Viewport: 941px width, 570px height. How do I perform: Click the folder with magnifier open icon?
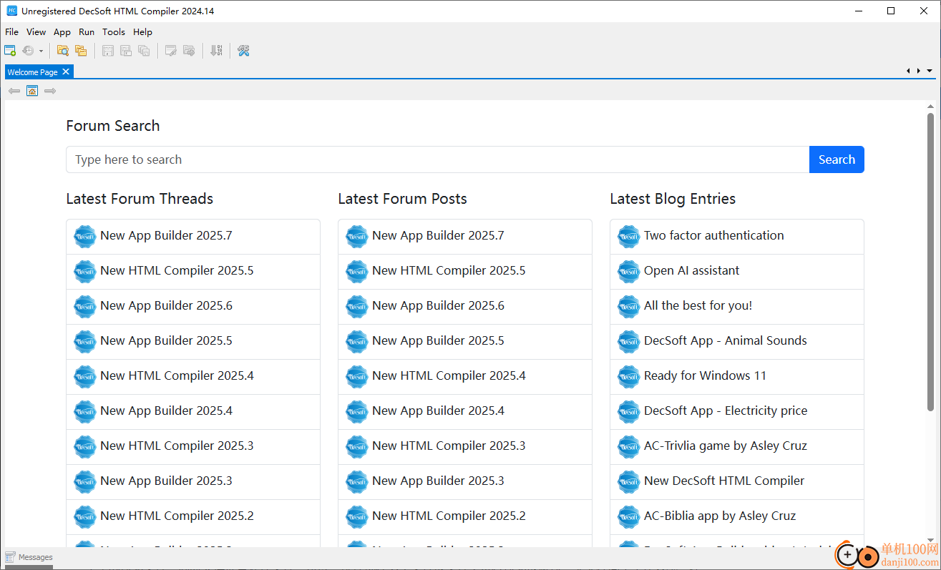[x=63, y=51]
